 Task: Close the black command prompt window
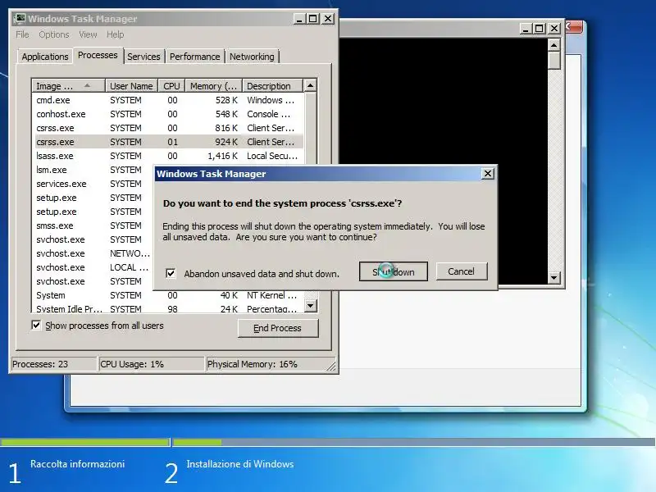click(554, 29)
